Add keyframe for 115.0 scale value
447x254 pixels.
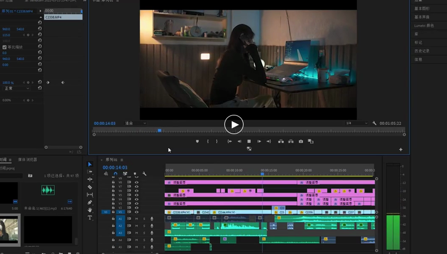(x=28, y=35)
